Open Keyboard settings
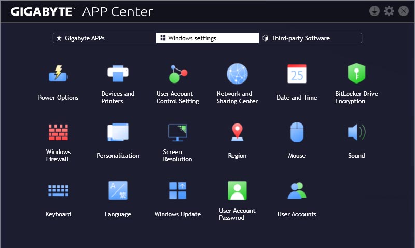The width and height of the screenshot is (415, 248). pyautogui.click(x=58, y=190)
